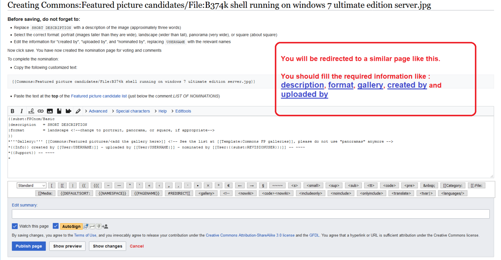The image size is (501, 260).
Task: Click the reference bookmark icon
Action: [x=59, y=111]
